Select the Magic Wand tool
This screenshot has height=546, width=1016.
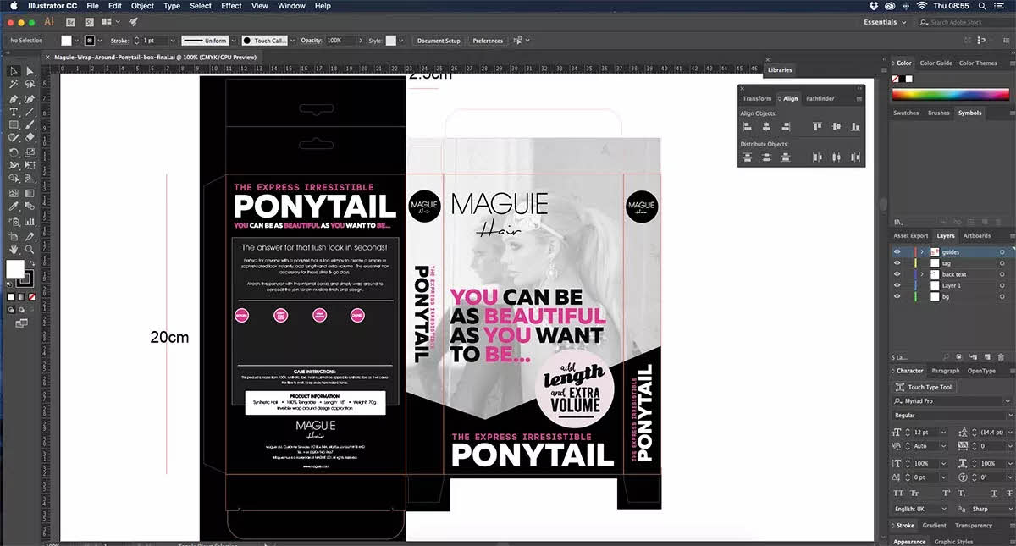click(14, 85)
